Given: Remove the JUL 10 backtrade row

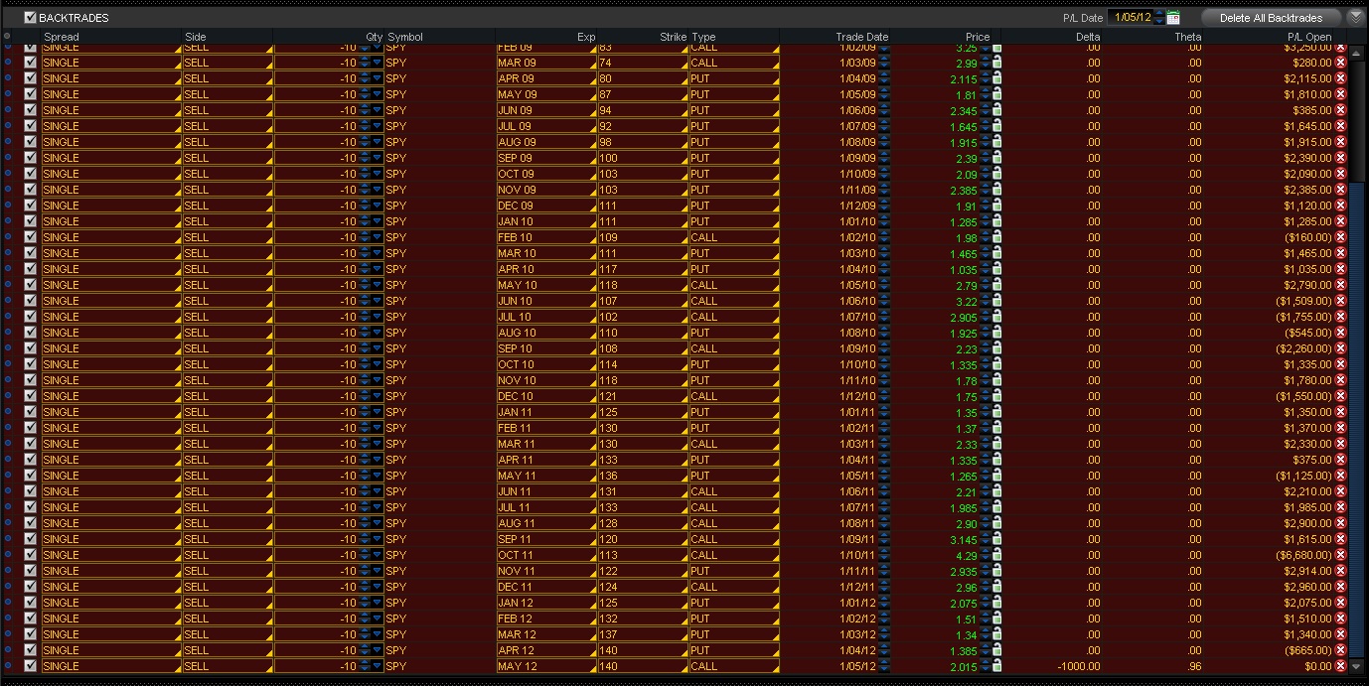Looking at the screenshot, I should [1340, 317].
